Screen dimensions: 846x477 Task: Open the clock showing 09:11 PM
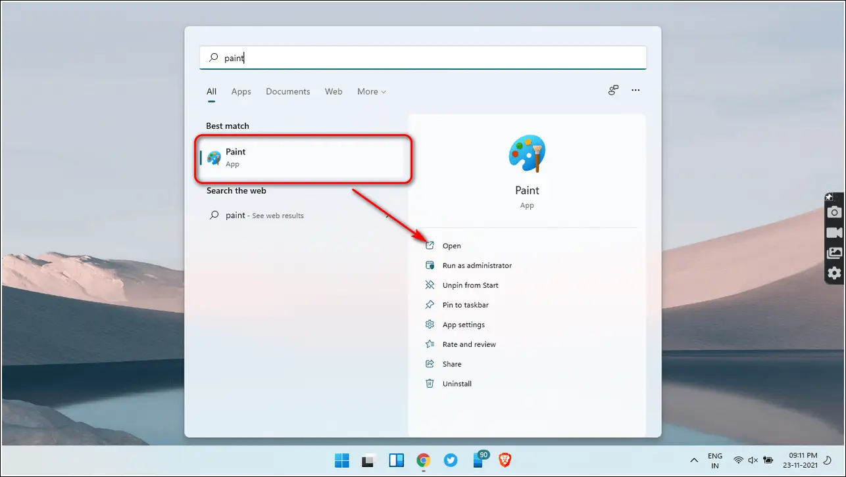(x=800, y=461)
